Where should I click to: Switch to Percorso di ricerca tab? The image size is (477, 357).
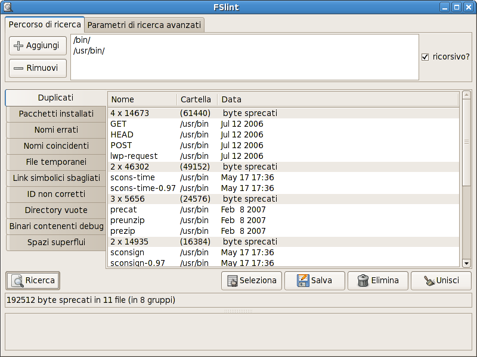coord(45,24)
